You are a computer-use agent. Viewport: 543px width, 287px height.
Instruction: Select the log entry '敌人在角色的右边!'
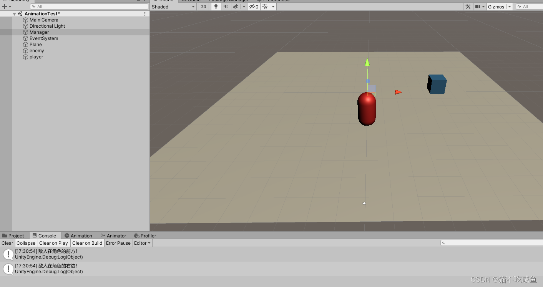[x=271, y=269]
